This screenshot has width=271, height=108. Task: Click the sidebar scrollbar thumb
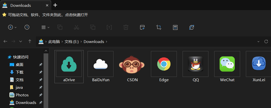[x=46, y=81]
